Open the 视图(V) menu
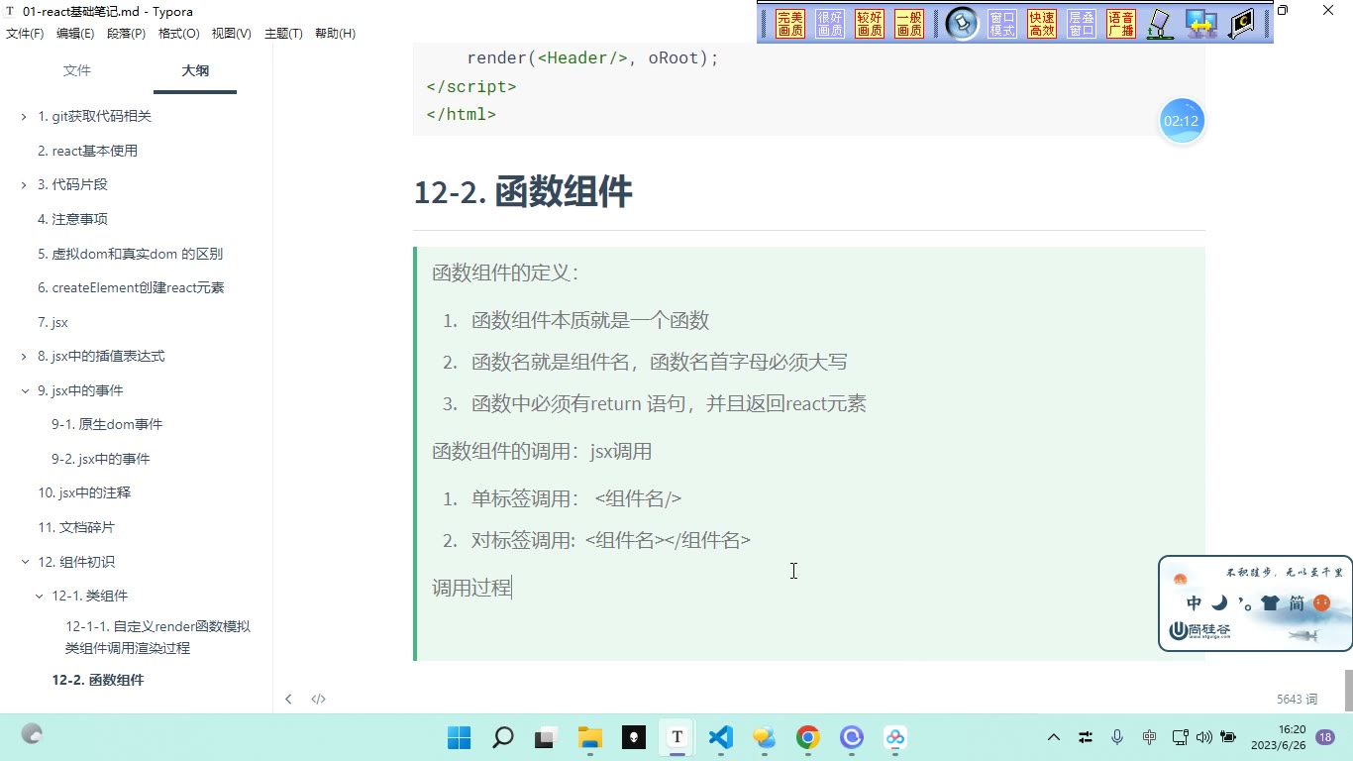 coord(231,33)
